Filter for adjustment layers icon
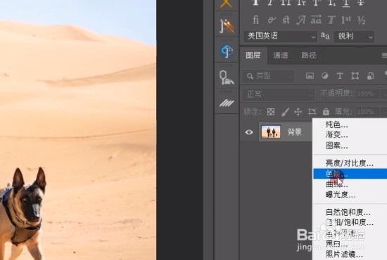 point(325,76)
